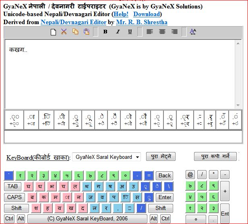Screen dimensions: 248x224
Task: Align text right
Action: pyautogui.click(x=174, y=32)
